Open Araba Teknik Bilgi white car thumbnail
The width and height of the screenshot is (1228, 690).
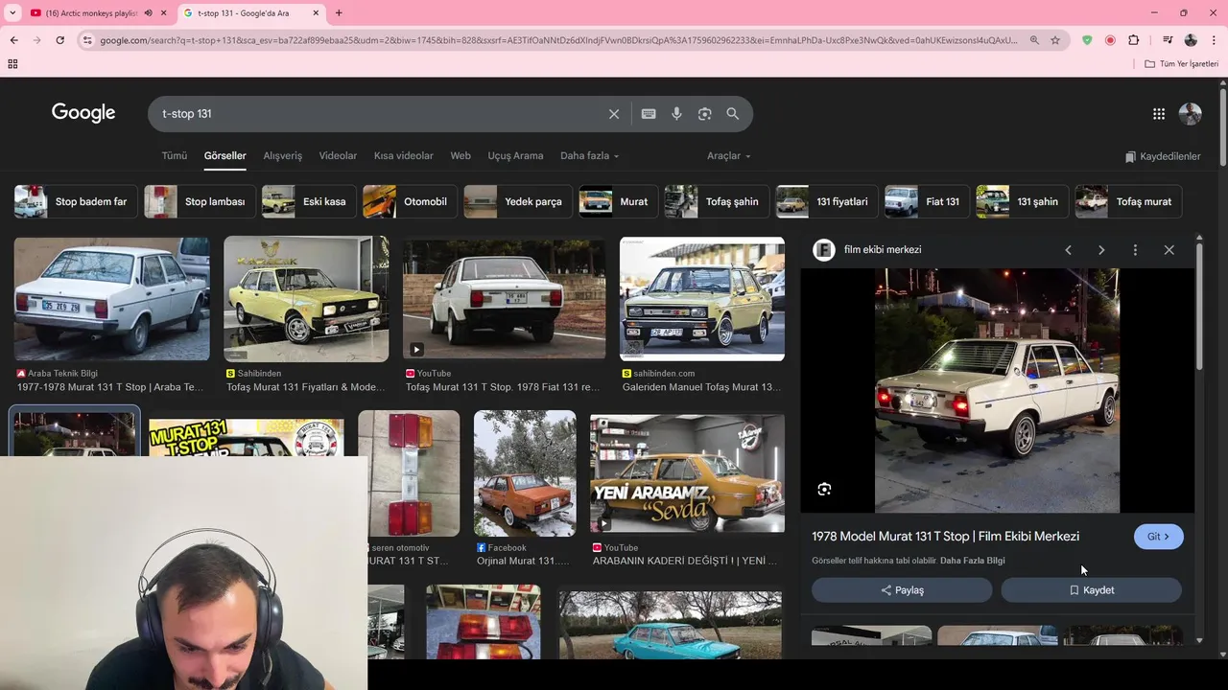pos(111,299)
